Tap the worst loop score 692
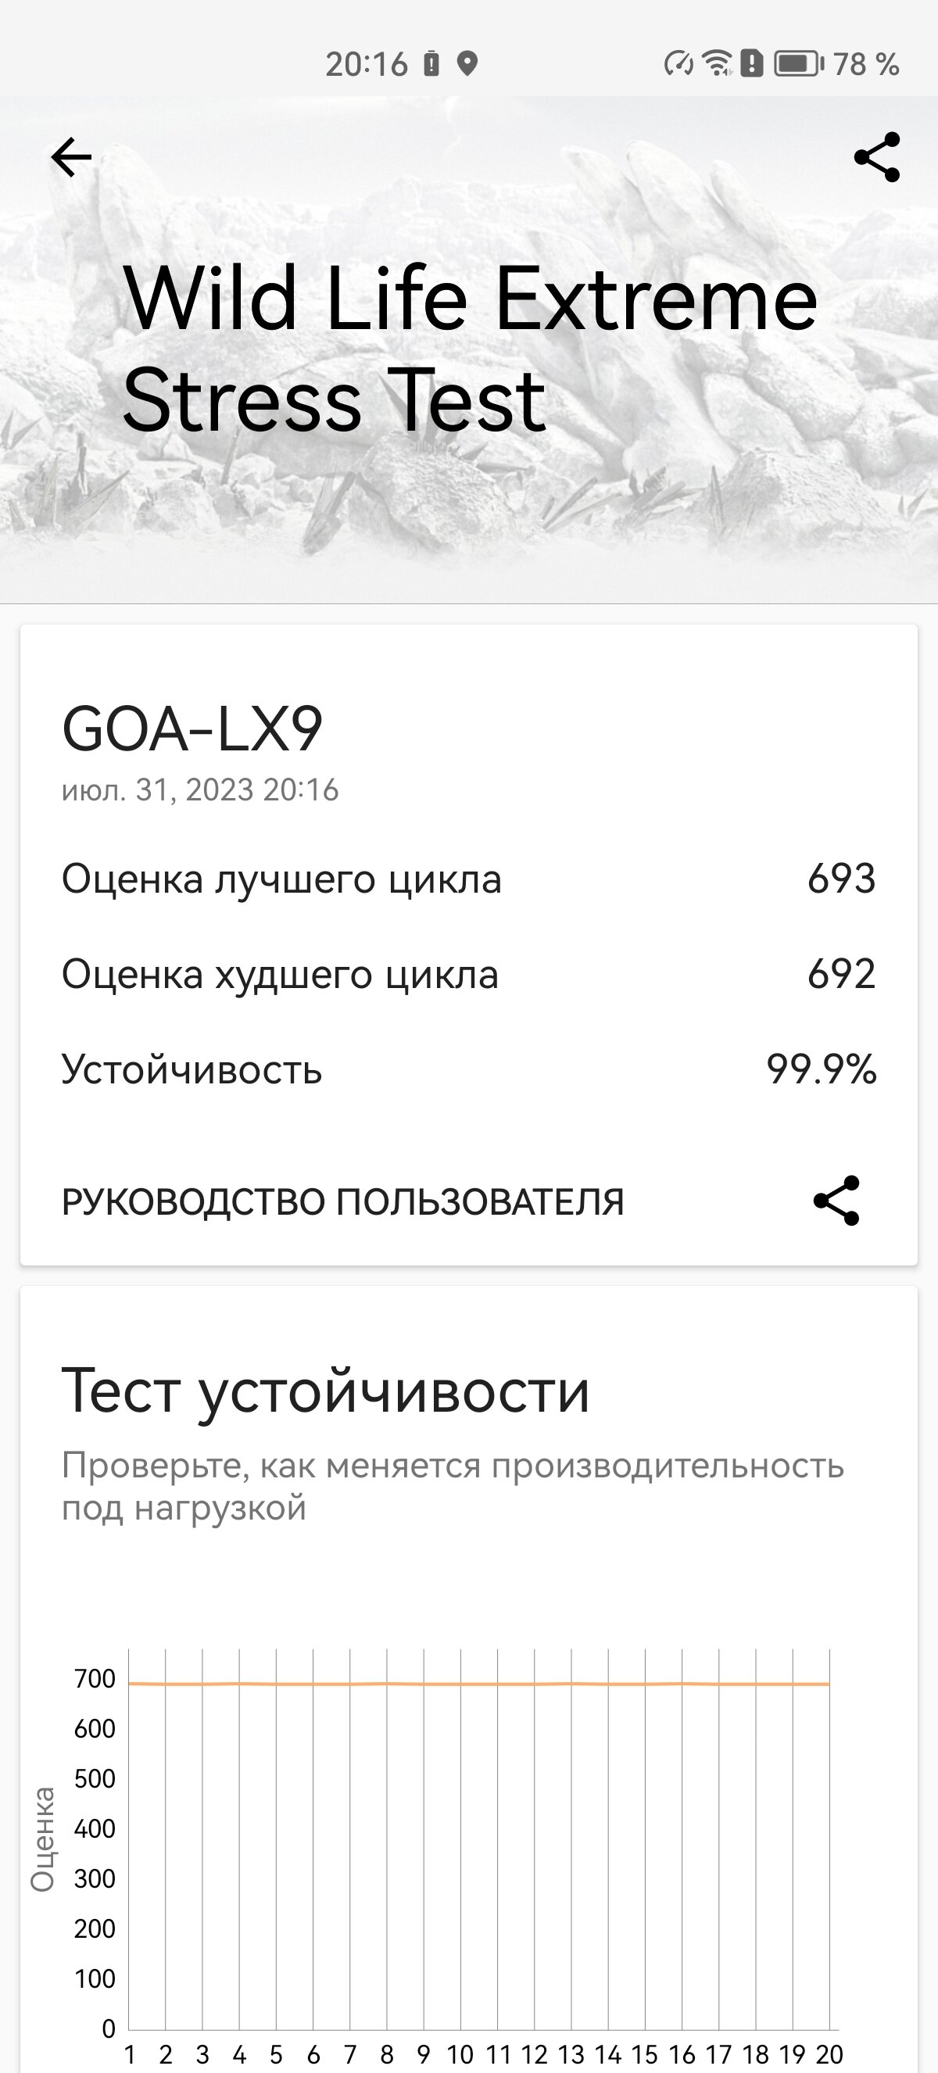This screenshot has width=938, height=2073. click(842, 975)
